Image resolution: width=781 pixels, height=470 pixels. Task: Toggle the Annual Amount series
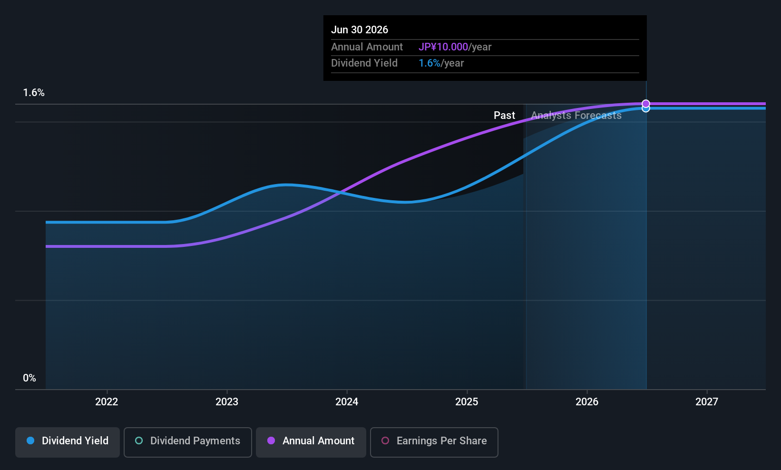click(311, 442)
